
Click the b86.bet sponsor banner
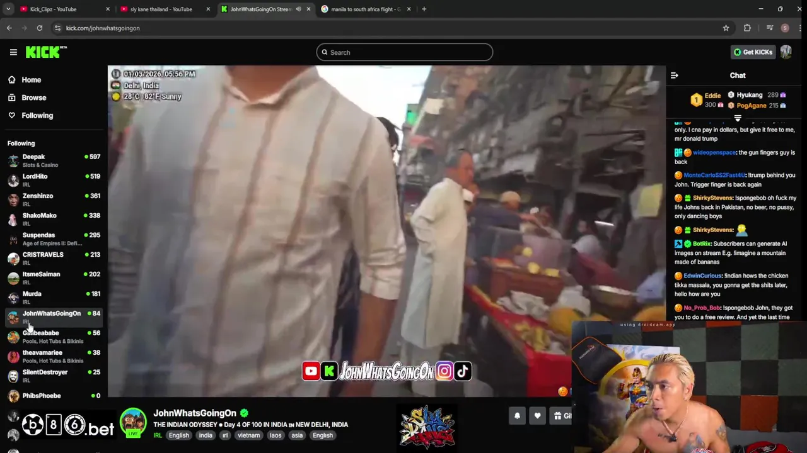point(68,426)
